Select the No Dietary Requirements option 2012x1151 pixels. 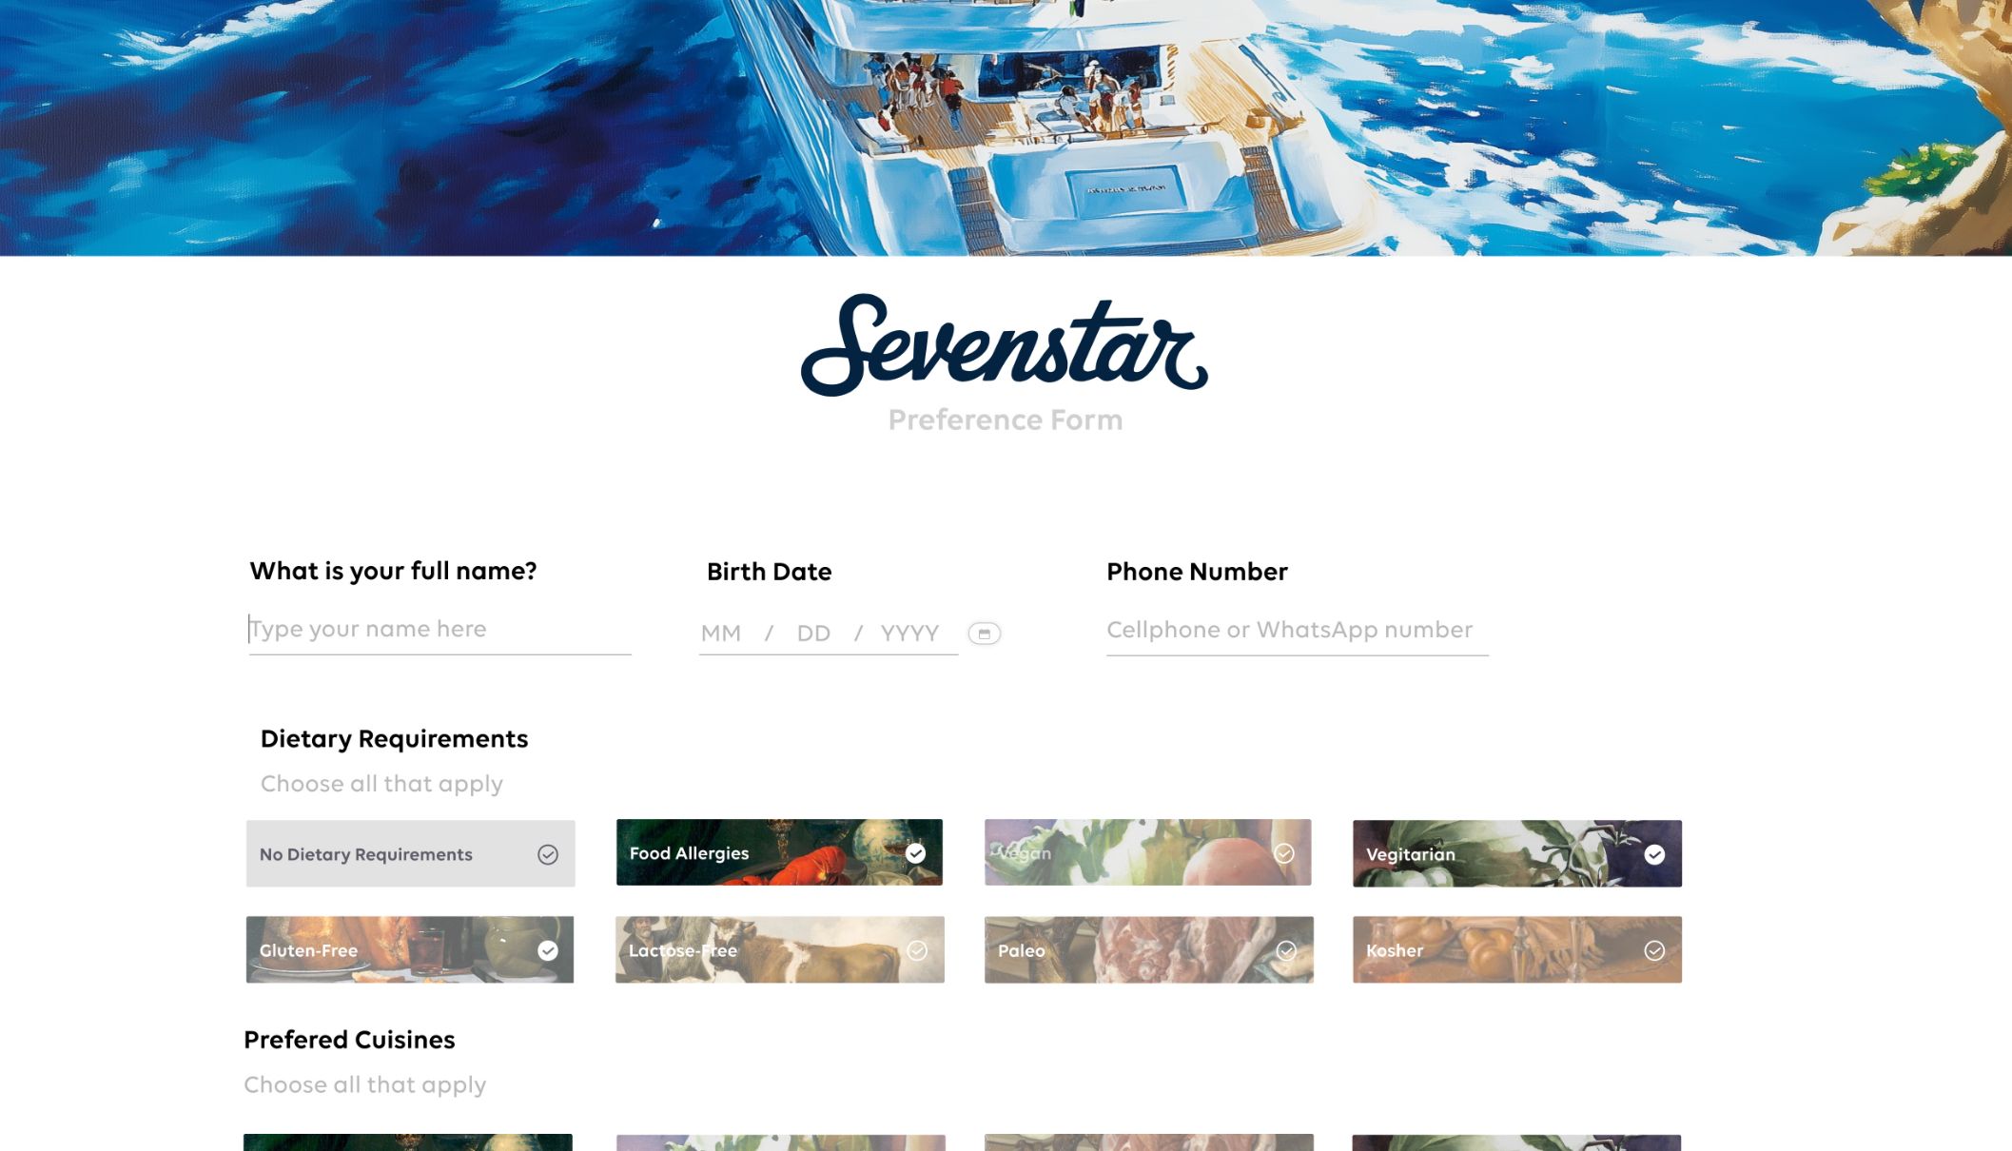click(410, 852)
